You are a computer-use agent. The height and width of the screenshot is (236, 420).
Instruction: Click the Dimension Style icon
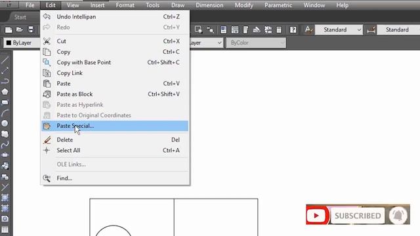[371, 29]
